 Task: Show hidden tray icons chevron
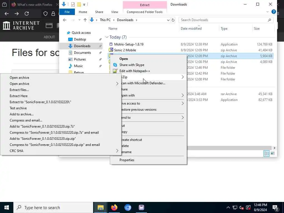coord(228,207)
